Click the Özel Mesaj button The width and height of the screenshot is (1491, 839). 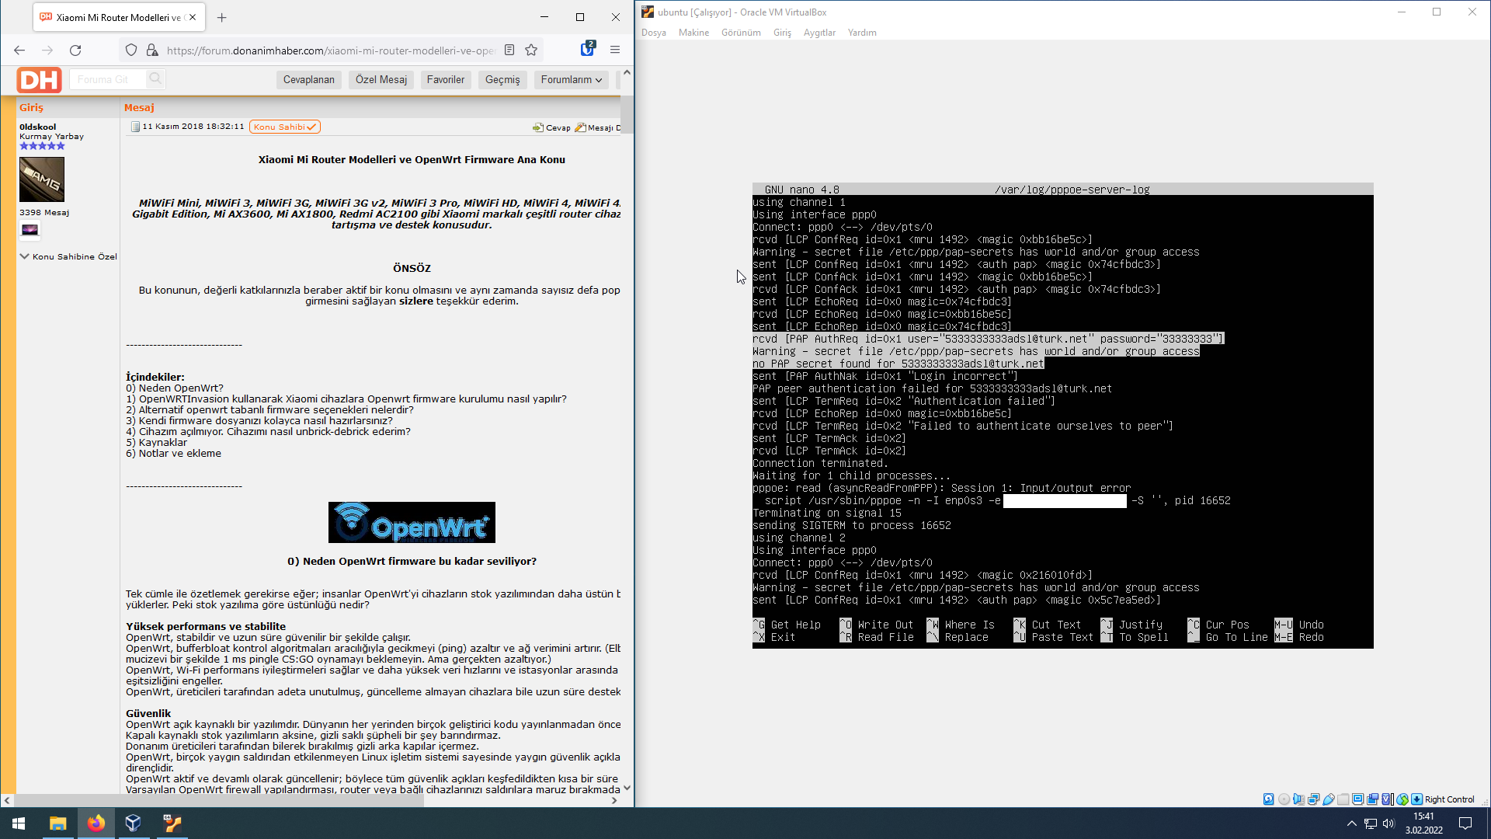pos(381,79)
